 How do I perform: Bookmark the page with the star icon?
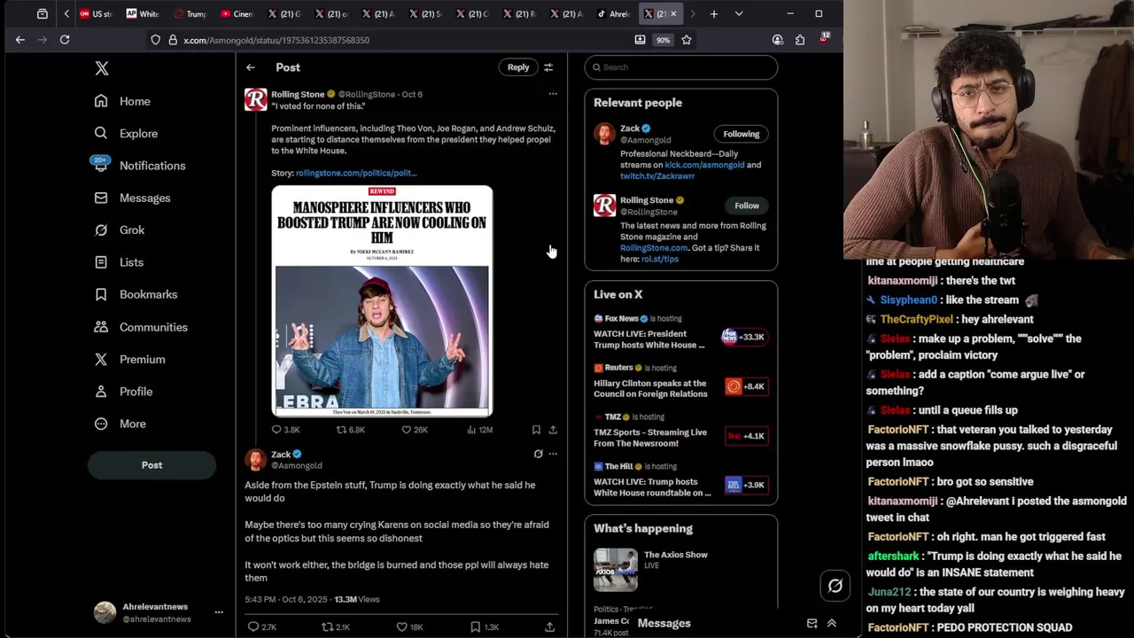pos(687,40)
